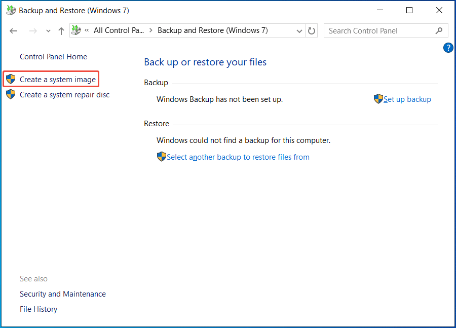Screen dimensions: 456x328
Task: Open the address bar dropdown arrow
Action: coord(299,30)
